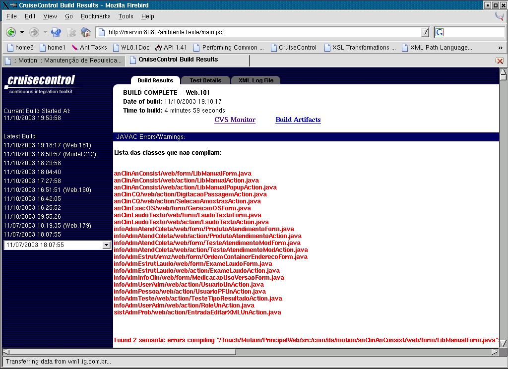Reload the page with the Reload icon
Screen dimensions: 508x369
click(56, 32)
